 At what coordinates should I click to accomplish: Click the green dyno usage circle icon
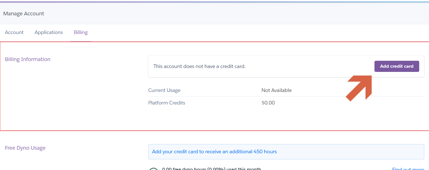[153, 169]
